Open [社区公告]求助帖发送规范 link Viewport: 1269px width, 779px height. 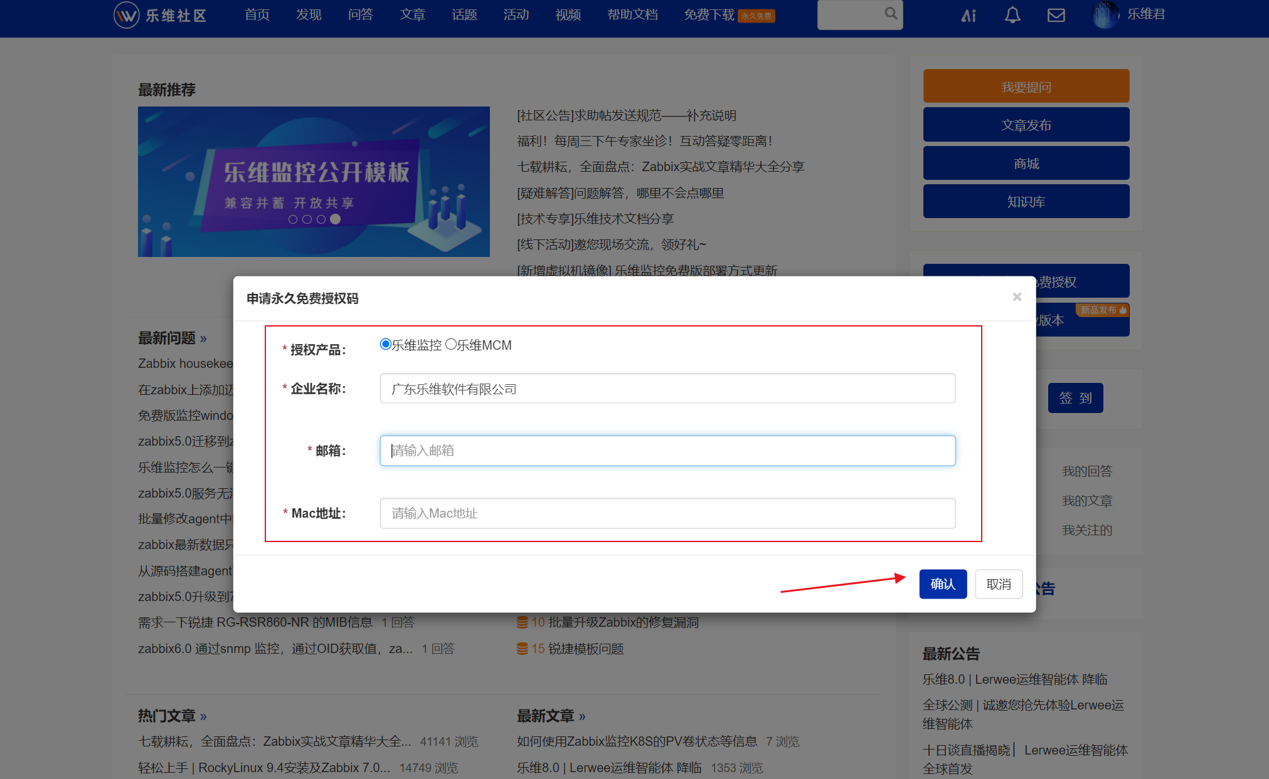627,115
